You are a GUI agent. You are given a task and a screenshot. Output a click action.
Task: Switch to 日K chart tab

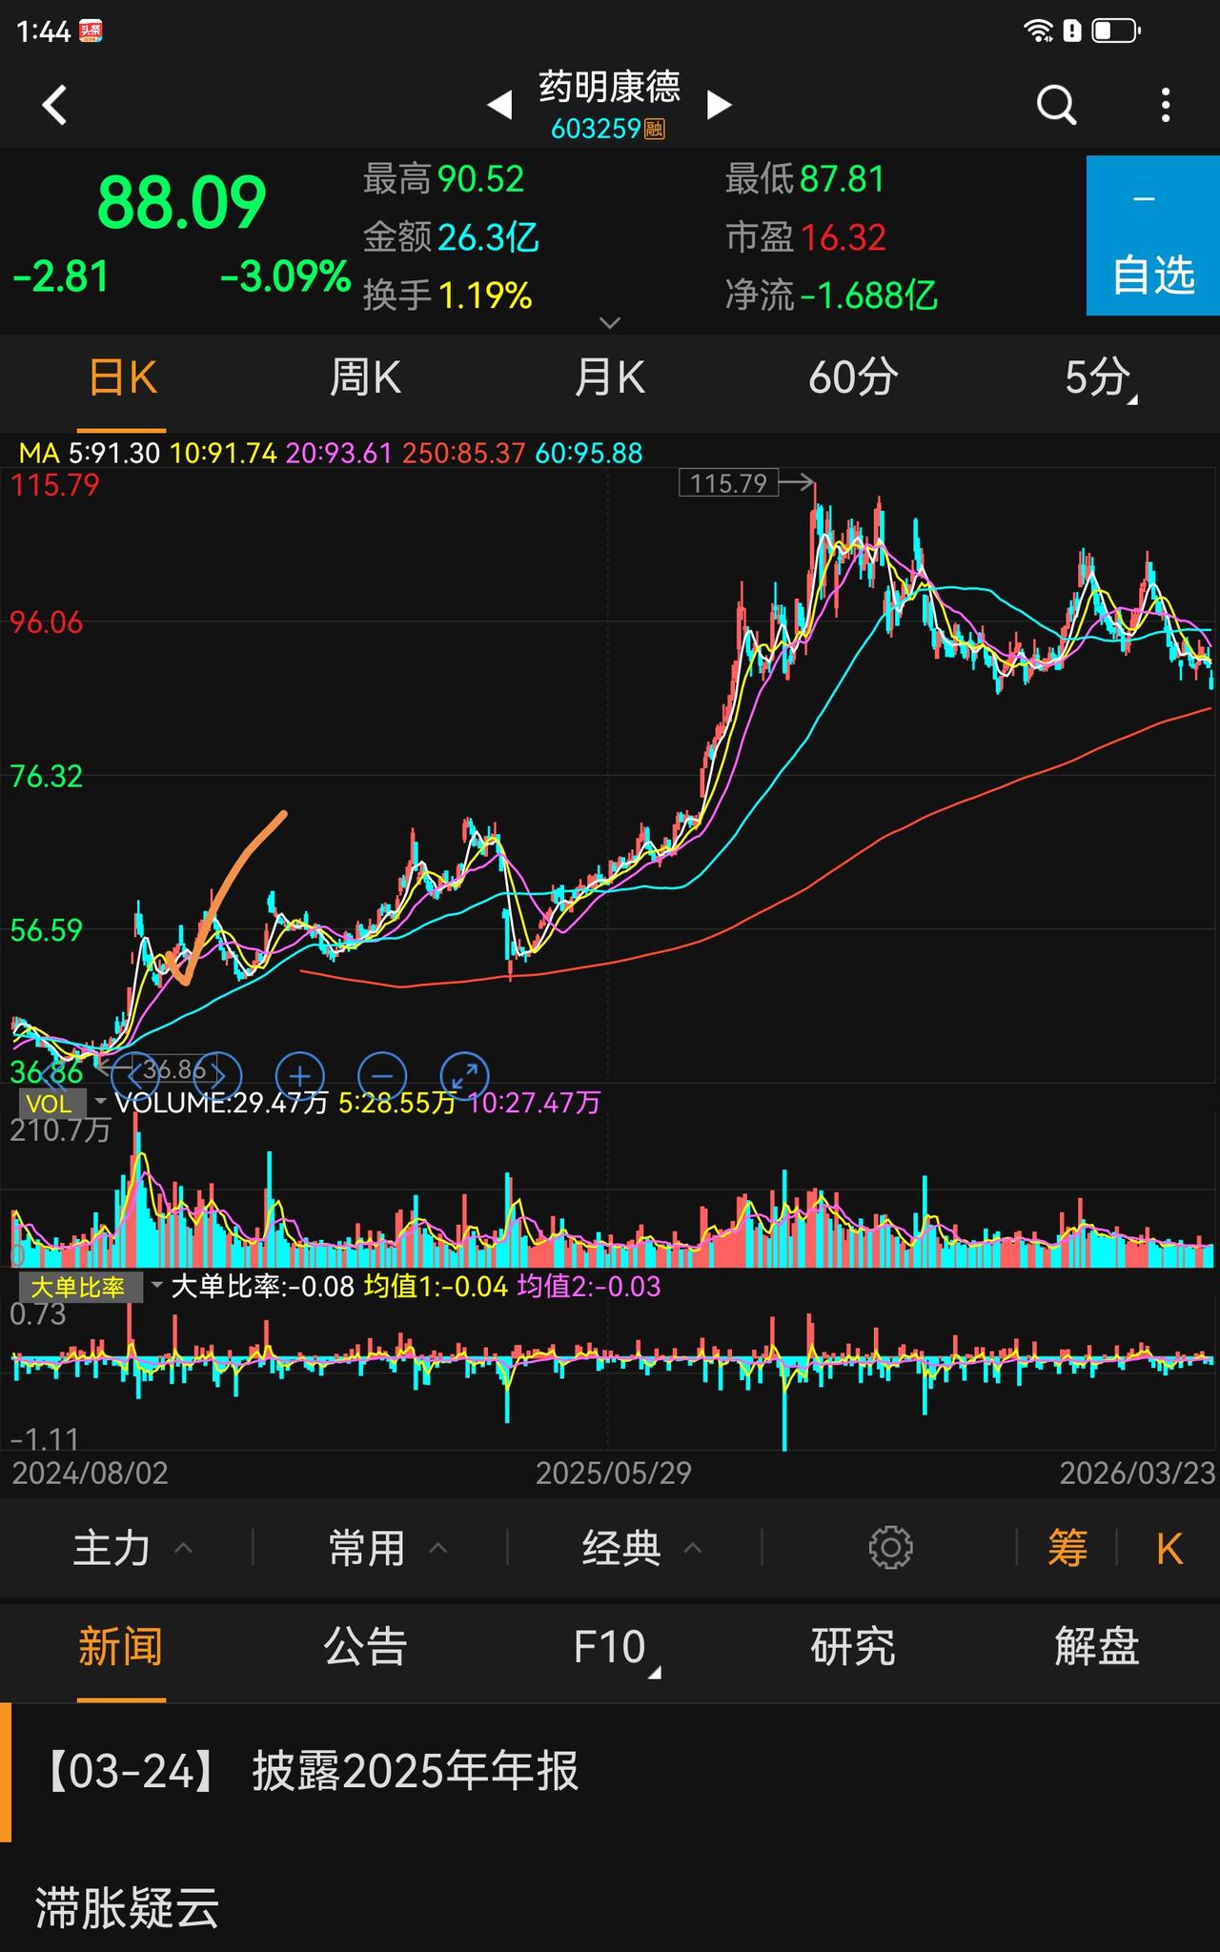click(122, 378)
